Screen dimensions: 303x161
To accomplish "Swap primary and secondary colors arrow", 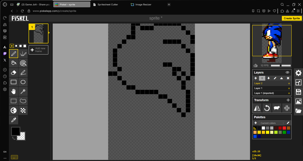I will pyautogui.click(x=14, y=138).
